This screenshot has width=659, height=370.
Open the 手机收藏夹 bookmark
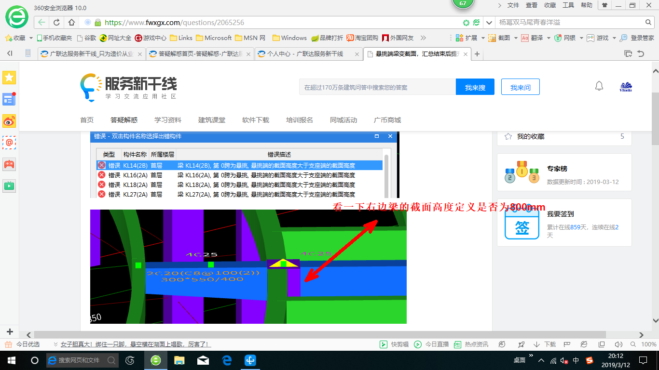(x=54, y=38)
